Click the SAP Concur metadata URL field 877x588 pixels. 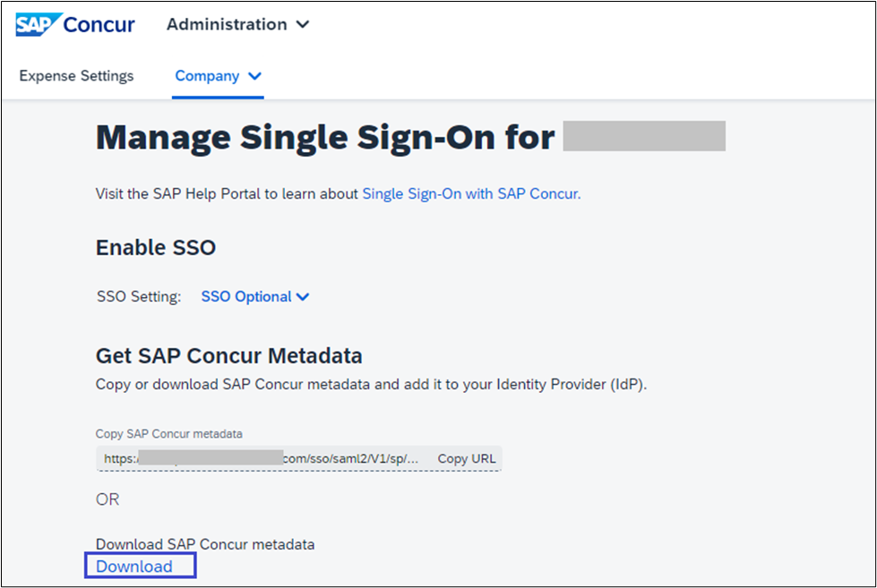(x=260, y=458)
